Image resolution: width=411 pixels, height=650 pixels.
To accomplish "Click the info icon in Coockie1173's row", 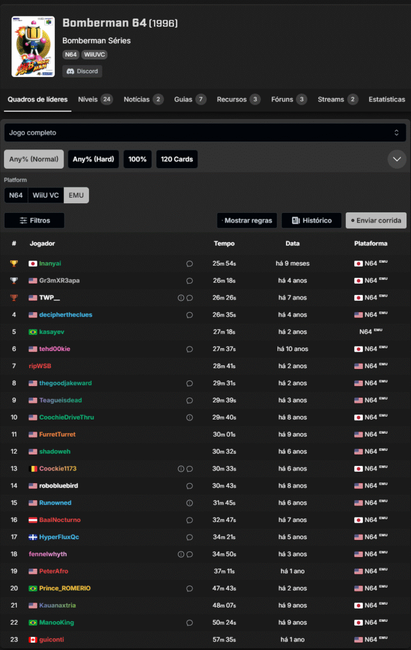I will click(x=181, y=469).
